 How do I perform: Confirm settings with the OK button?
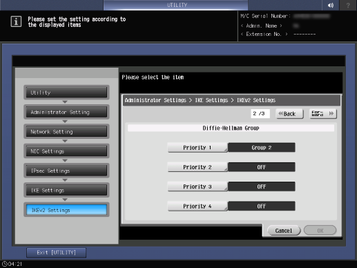coord(320,231)
